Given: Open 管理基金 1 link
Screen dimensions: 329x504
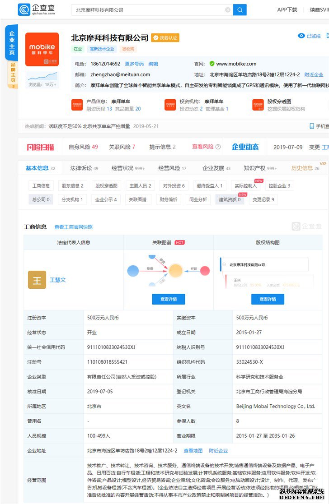Looking at the screenshot, I should (x=217, y=109).
